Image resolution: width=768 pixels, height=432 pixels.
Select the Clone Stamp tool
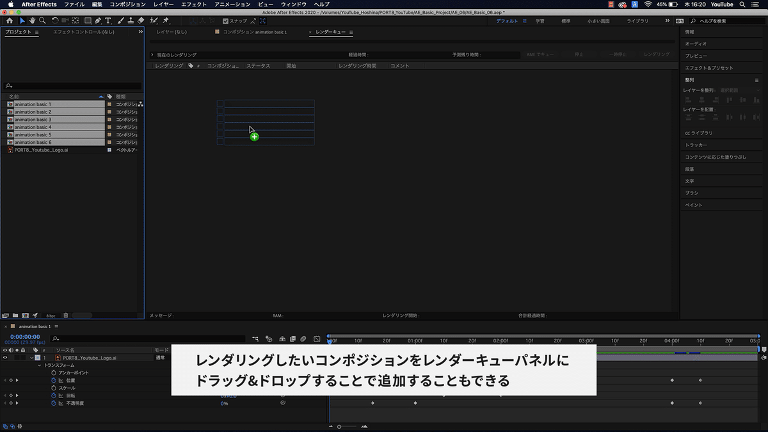click(131, 21)
